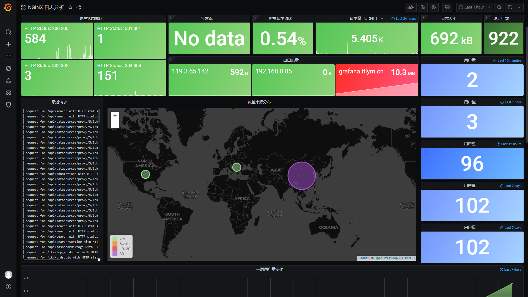
Task: Open Server Admin via the shield icon
Action: [x=8, y=105]
